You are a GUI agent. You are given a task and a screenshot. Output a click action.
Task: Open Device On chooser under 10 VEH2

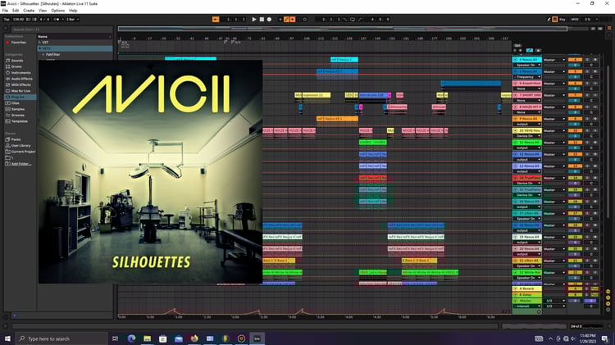point(526,136)
